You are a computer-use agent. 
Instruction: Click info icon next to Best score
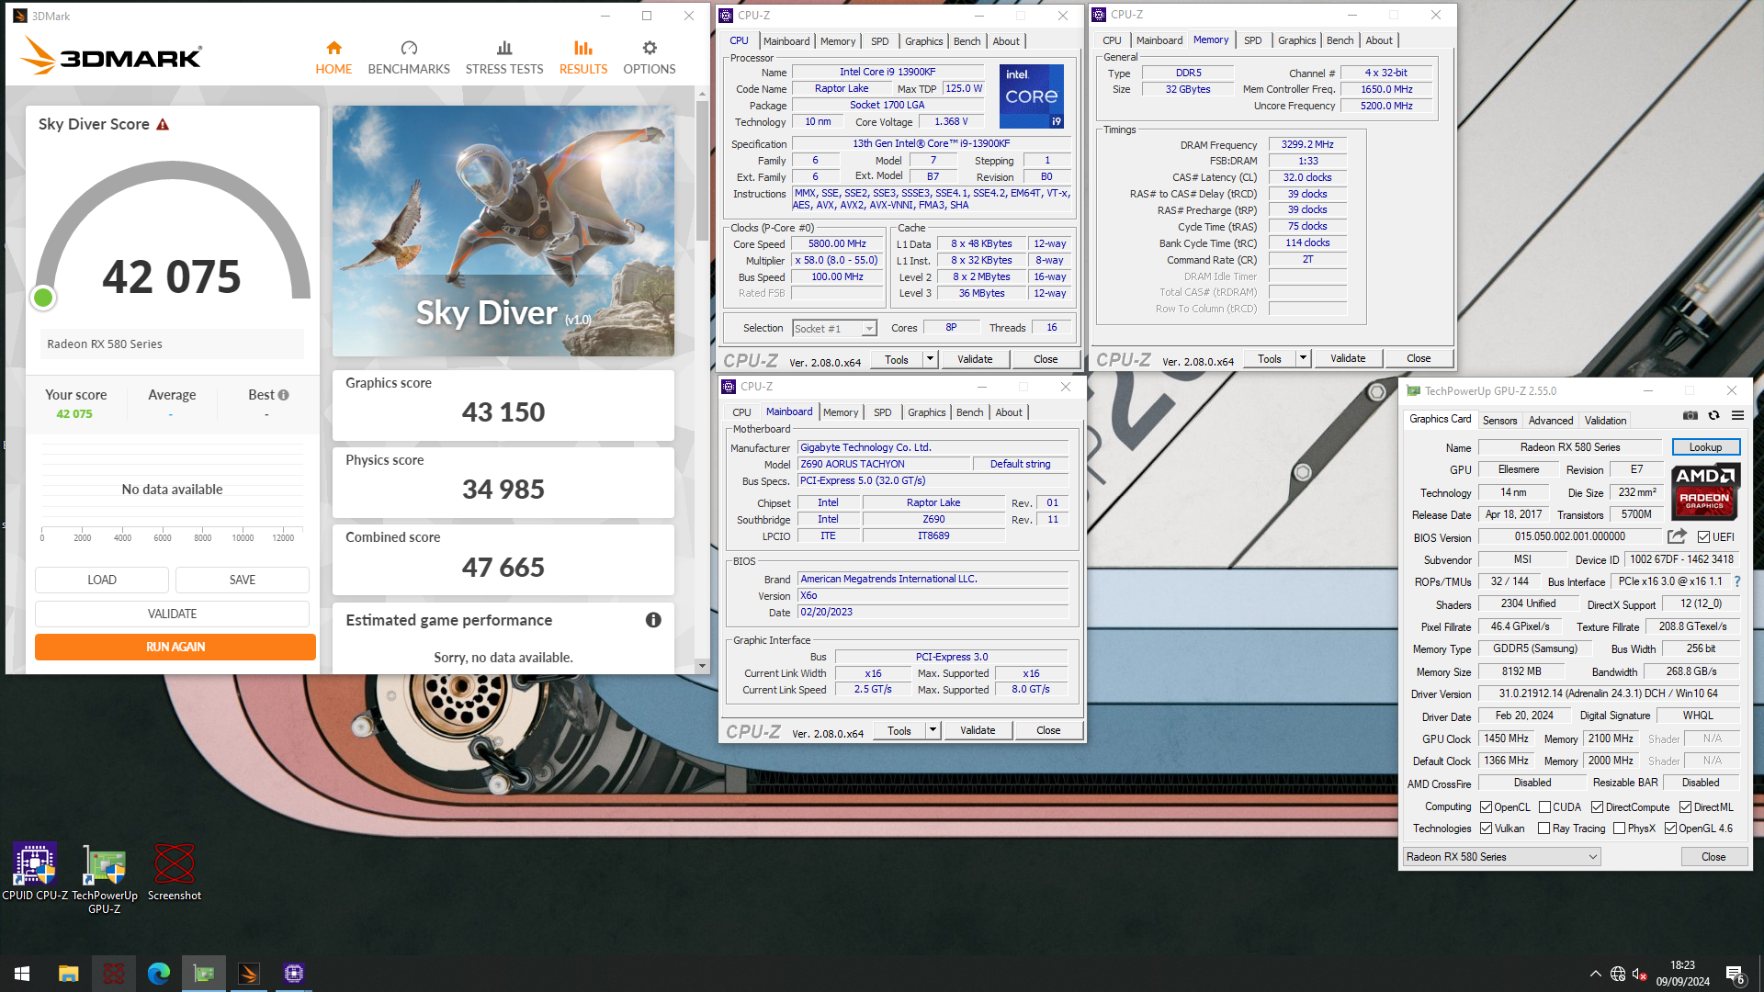pos(284,395)
